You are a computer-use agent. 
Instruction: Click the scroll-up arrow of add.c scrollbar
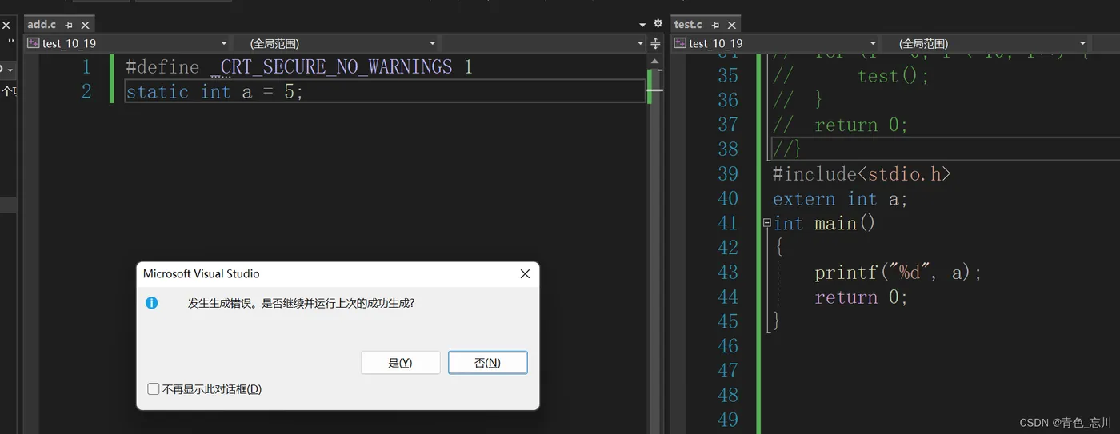[x=655, y=61]
